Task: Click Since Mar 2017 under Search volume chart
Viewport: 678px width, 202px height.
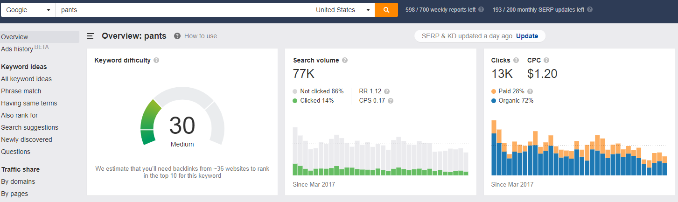Action: (314, 184)
